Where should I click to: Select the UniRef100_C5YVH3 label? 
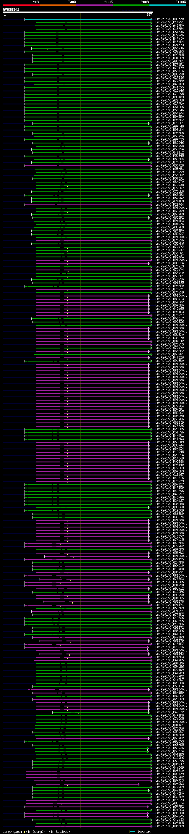point(170,51)
